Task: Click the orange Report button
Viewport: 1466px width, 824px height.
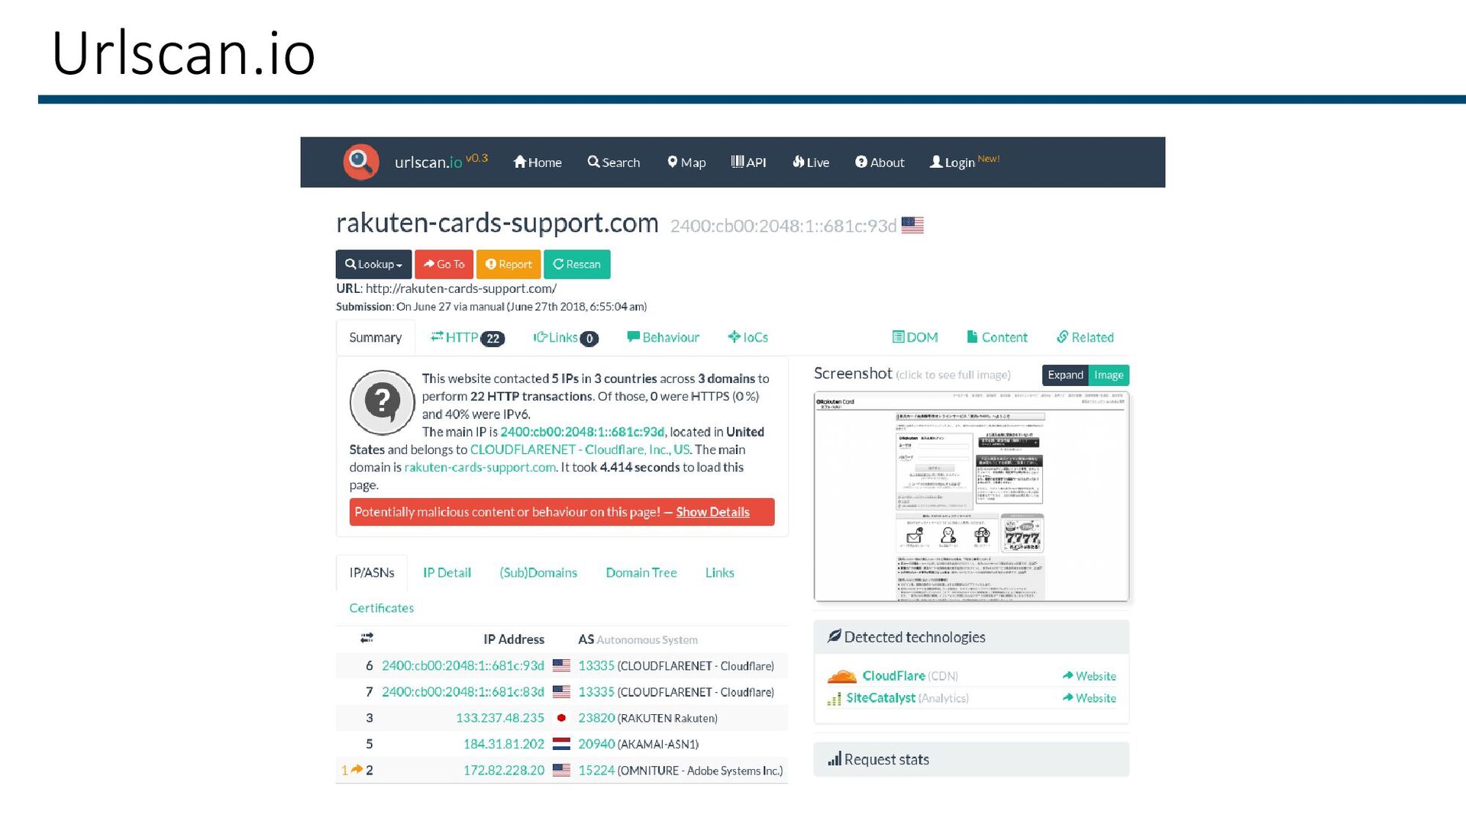Action: pos(509,264)
